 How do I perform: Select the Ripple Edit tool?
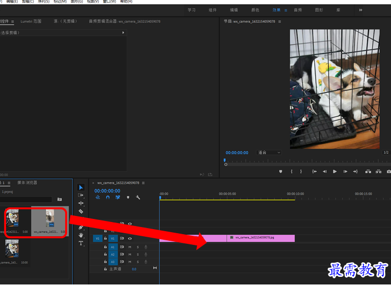81,203
